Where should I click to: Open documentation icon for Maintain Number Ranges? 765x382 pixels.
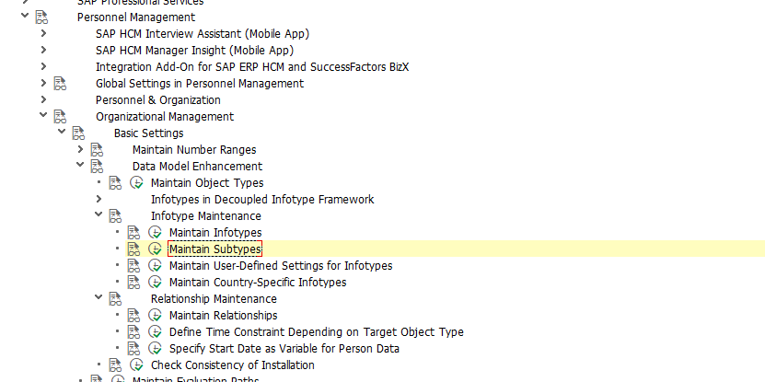click(97, 150)
